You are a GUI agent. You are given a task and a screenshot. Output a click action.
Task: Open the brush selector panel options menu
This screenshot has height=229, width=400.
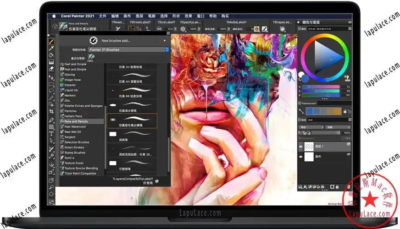point(168,33)
